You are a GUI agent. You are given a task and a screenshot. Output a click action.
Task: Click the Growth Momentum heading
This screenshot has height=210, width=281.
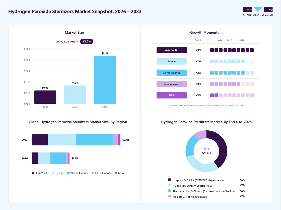(x=206, y=32)
